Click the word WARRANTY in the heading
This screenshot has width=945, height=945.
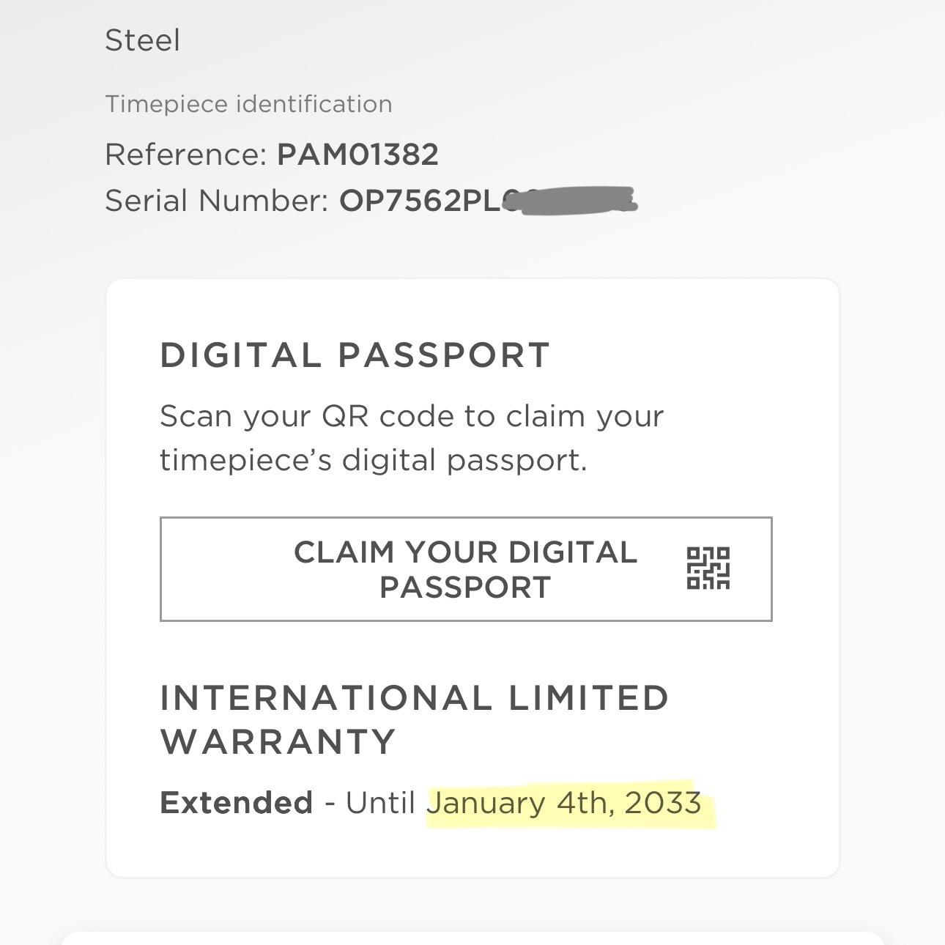point(278,741)
